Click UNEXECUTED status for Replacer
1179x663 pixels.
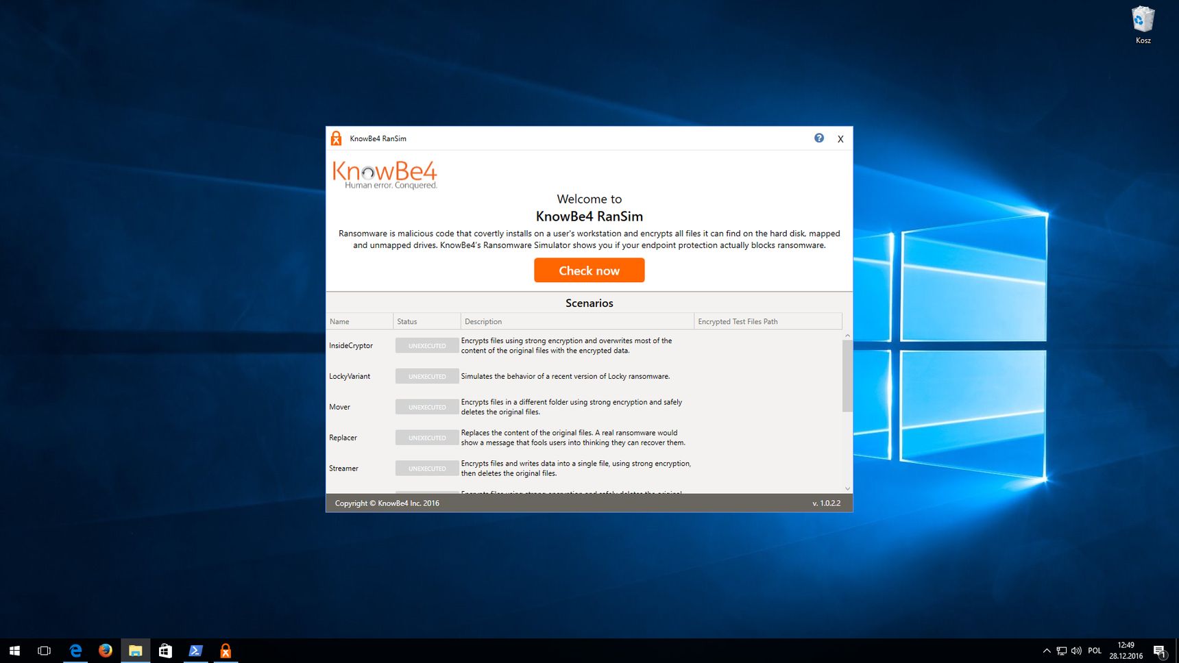[x=427, y=438]
